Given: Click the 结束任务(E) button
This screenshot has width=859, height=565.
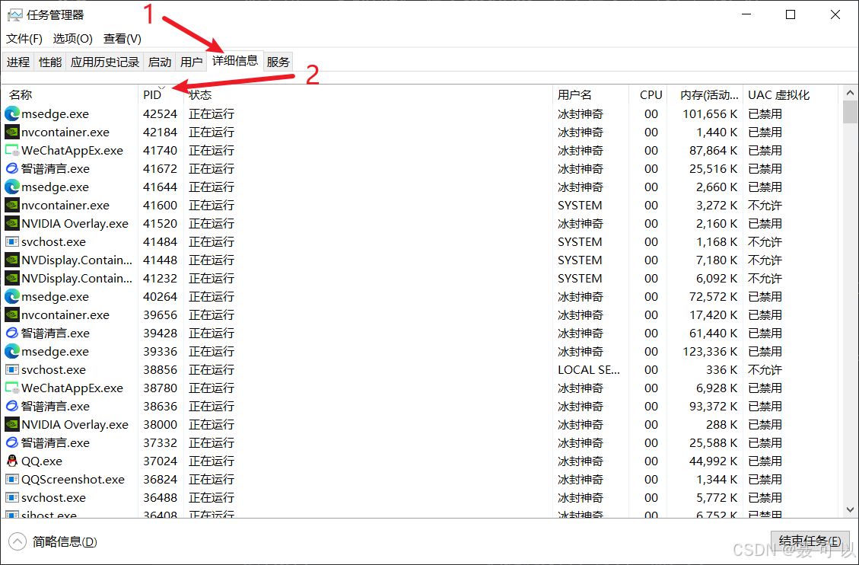Looking at the screenshot, I should tap(810, 541).
